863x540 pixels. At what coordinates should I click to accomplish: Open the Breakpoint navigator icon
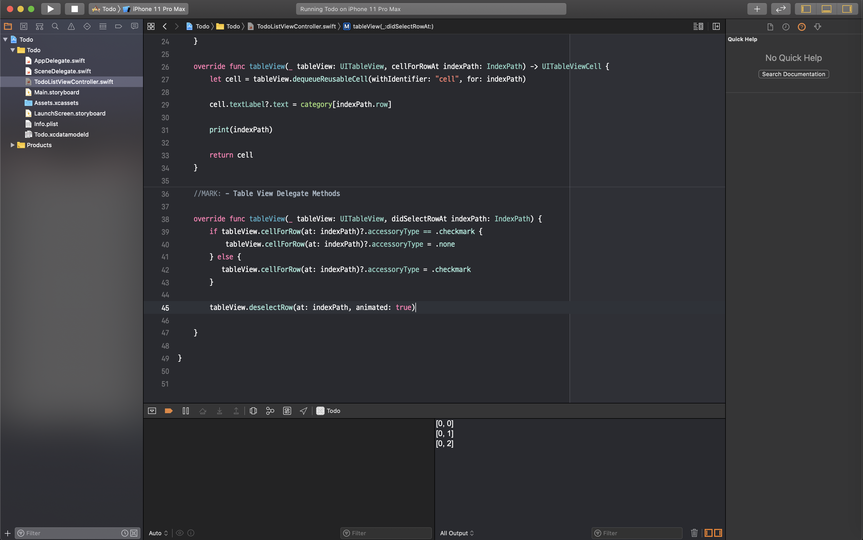click(x=118, y=26)
